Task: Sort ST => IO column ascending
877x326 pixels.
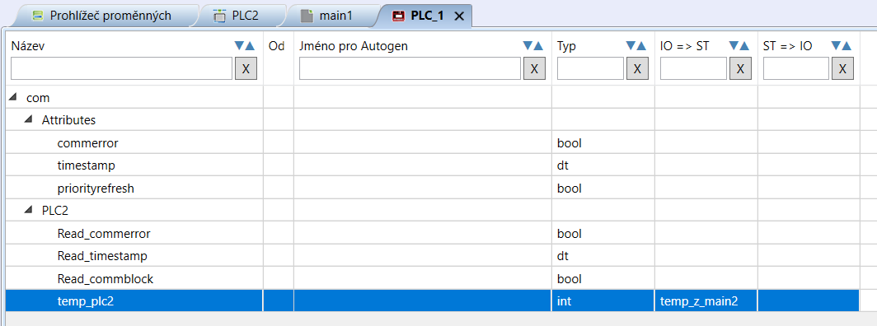Action: coord(847,46)
